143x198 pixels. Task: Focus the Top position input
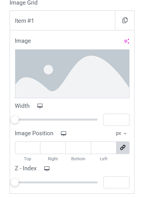click(28, 148)
